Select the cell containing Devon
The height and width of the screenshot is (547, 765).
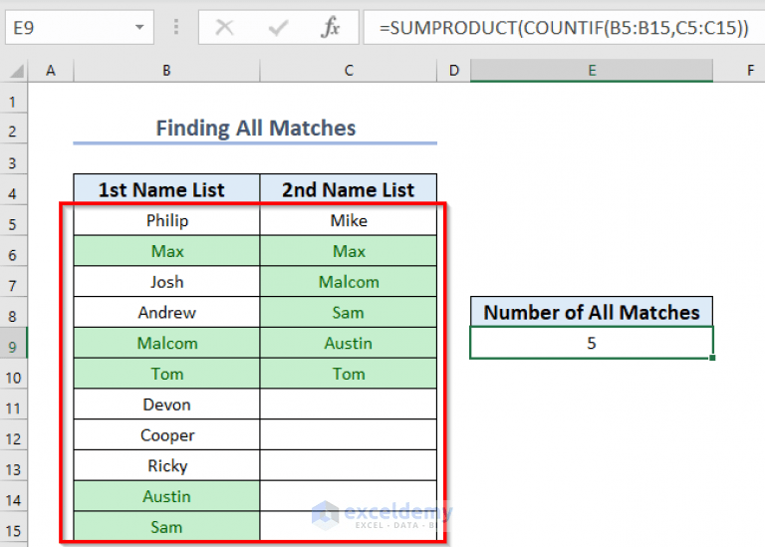166,405
